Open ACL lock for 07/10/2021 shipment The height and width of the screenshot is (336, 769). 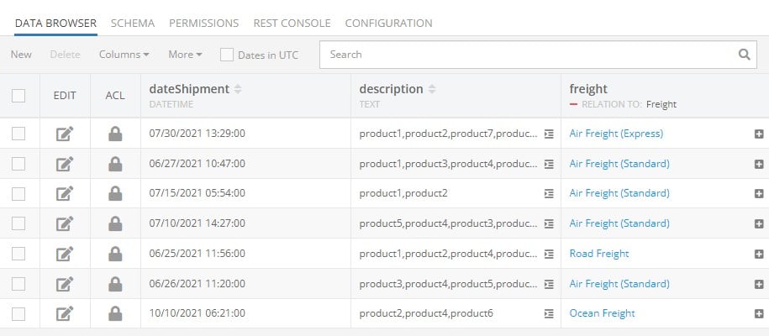pyautogui.click(x=115, y=223)
